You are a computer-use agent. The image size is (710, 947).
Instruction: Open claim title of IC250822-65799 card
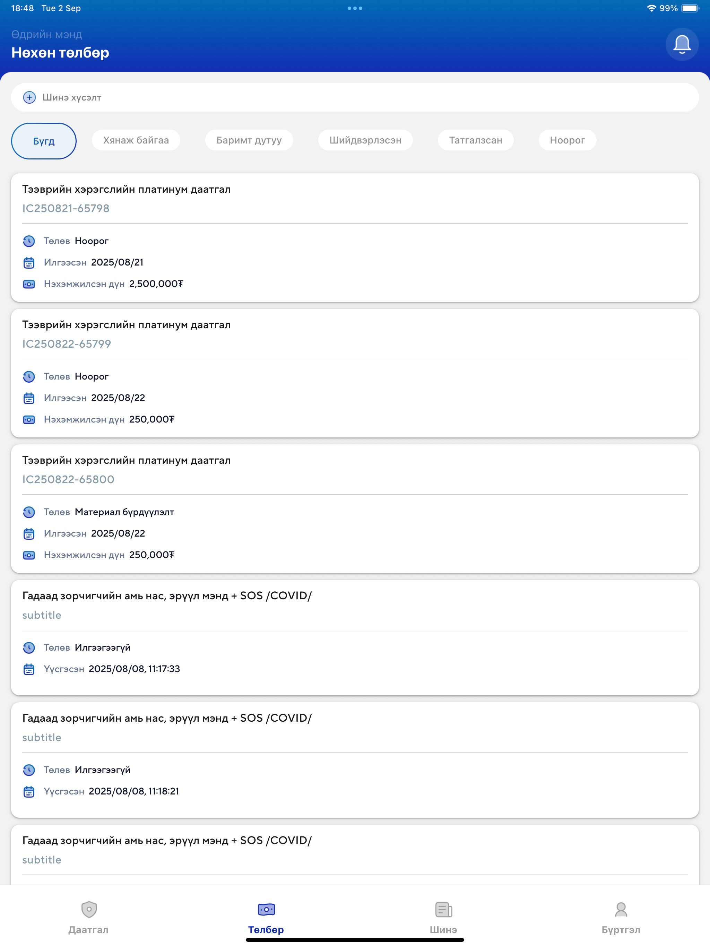pyautogui.click(x=126, y=325)
